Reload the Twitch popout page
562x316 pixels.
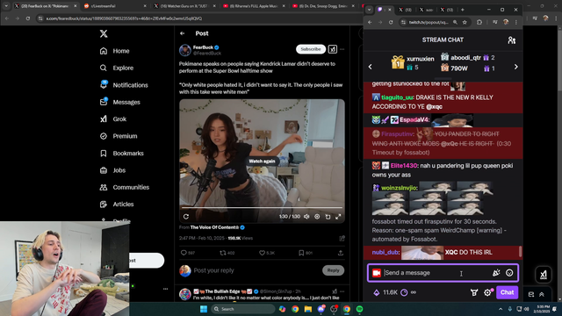point(391,22)
